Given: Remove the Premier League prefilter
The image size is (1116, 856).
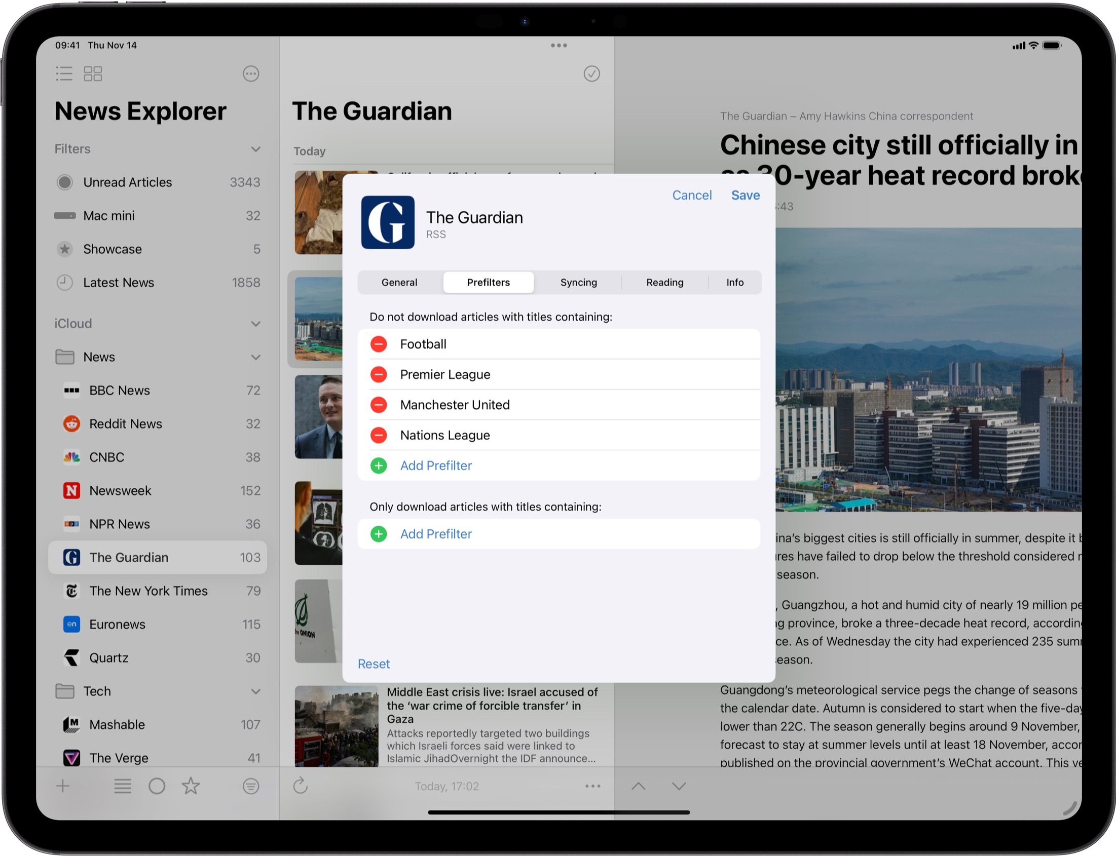Looking at the screenshot, I should [x=378, y=374].
